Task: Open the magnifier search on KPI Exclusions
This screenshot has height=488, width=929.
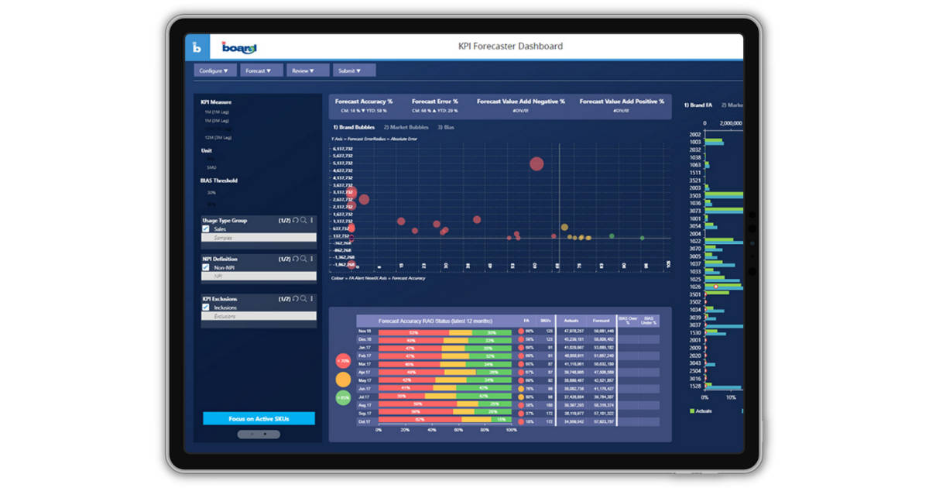Action: [304, 299]
